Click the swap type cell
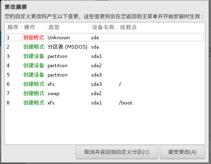 pyautogui.click(x=54, y=94)
